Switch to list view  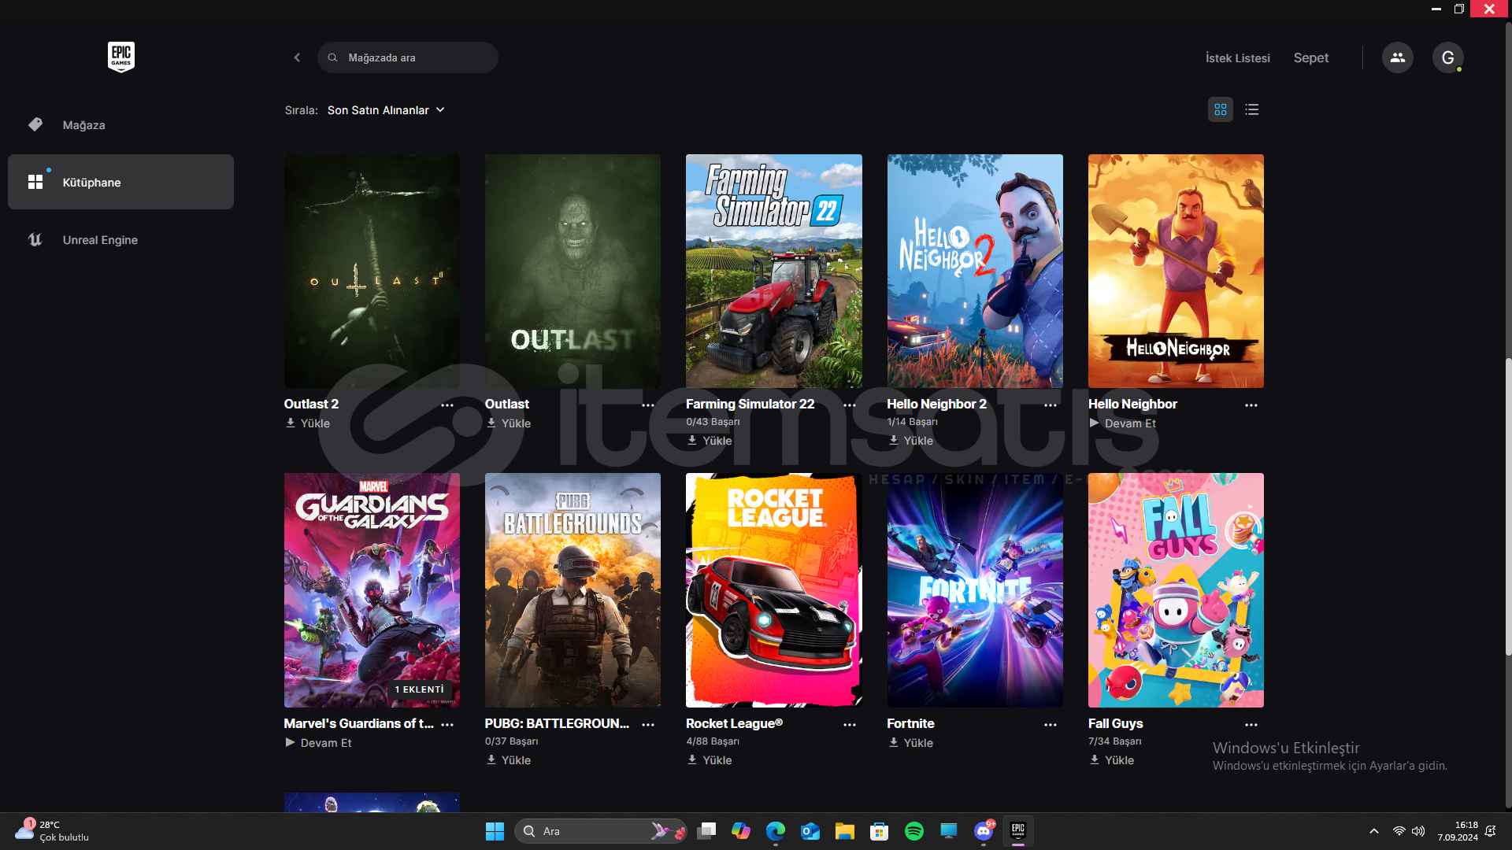(x=1251, y=109)
